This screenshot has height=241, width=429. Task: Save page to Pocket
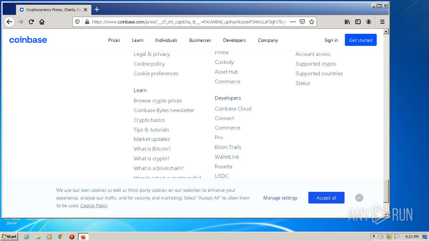click(x=302, y=22)
